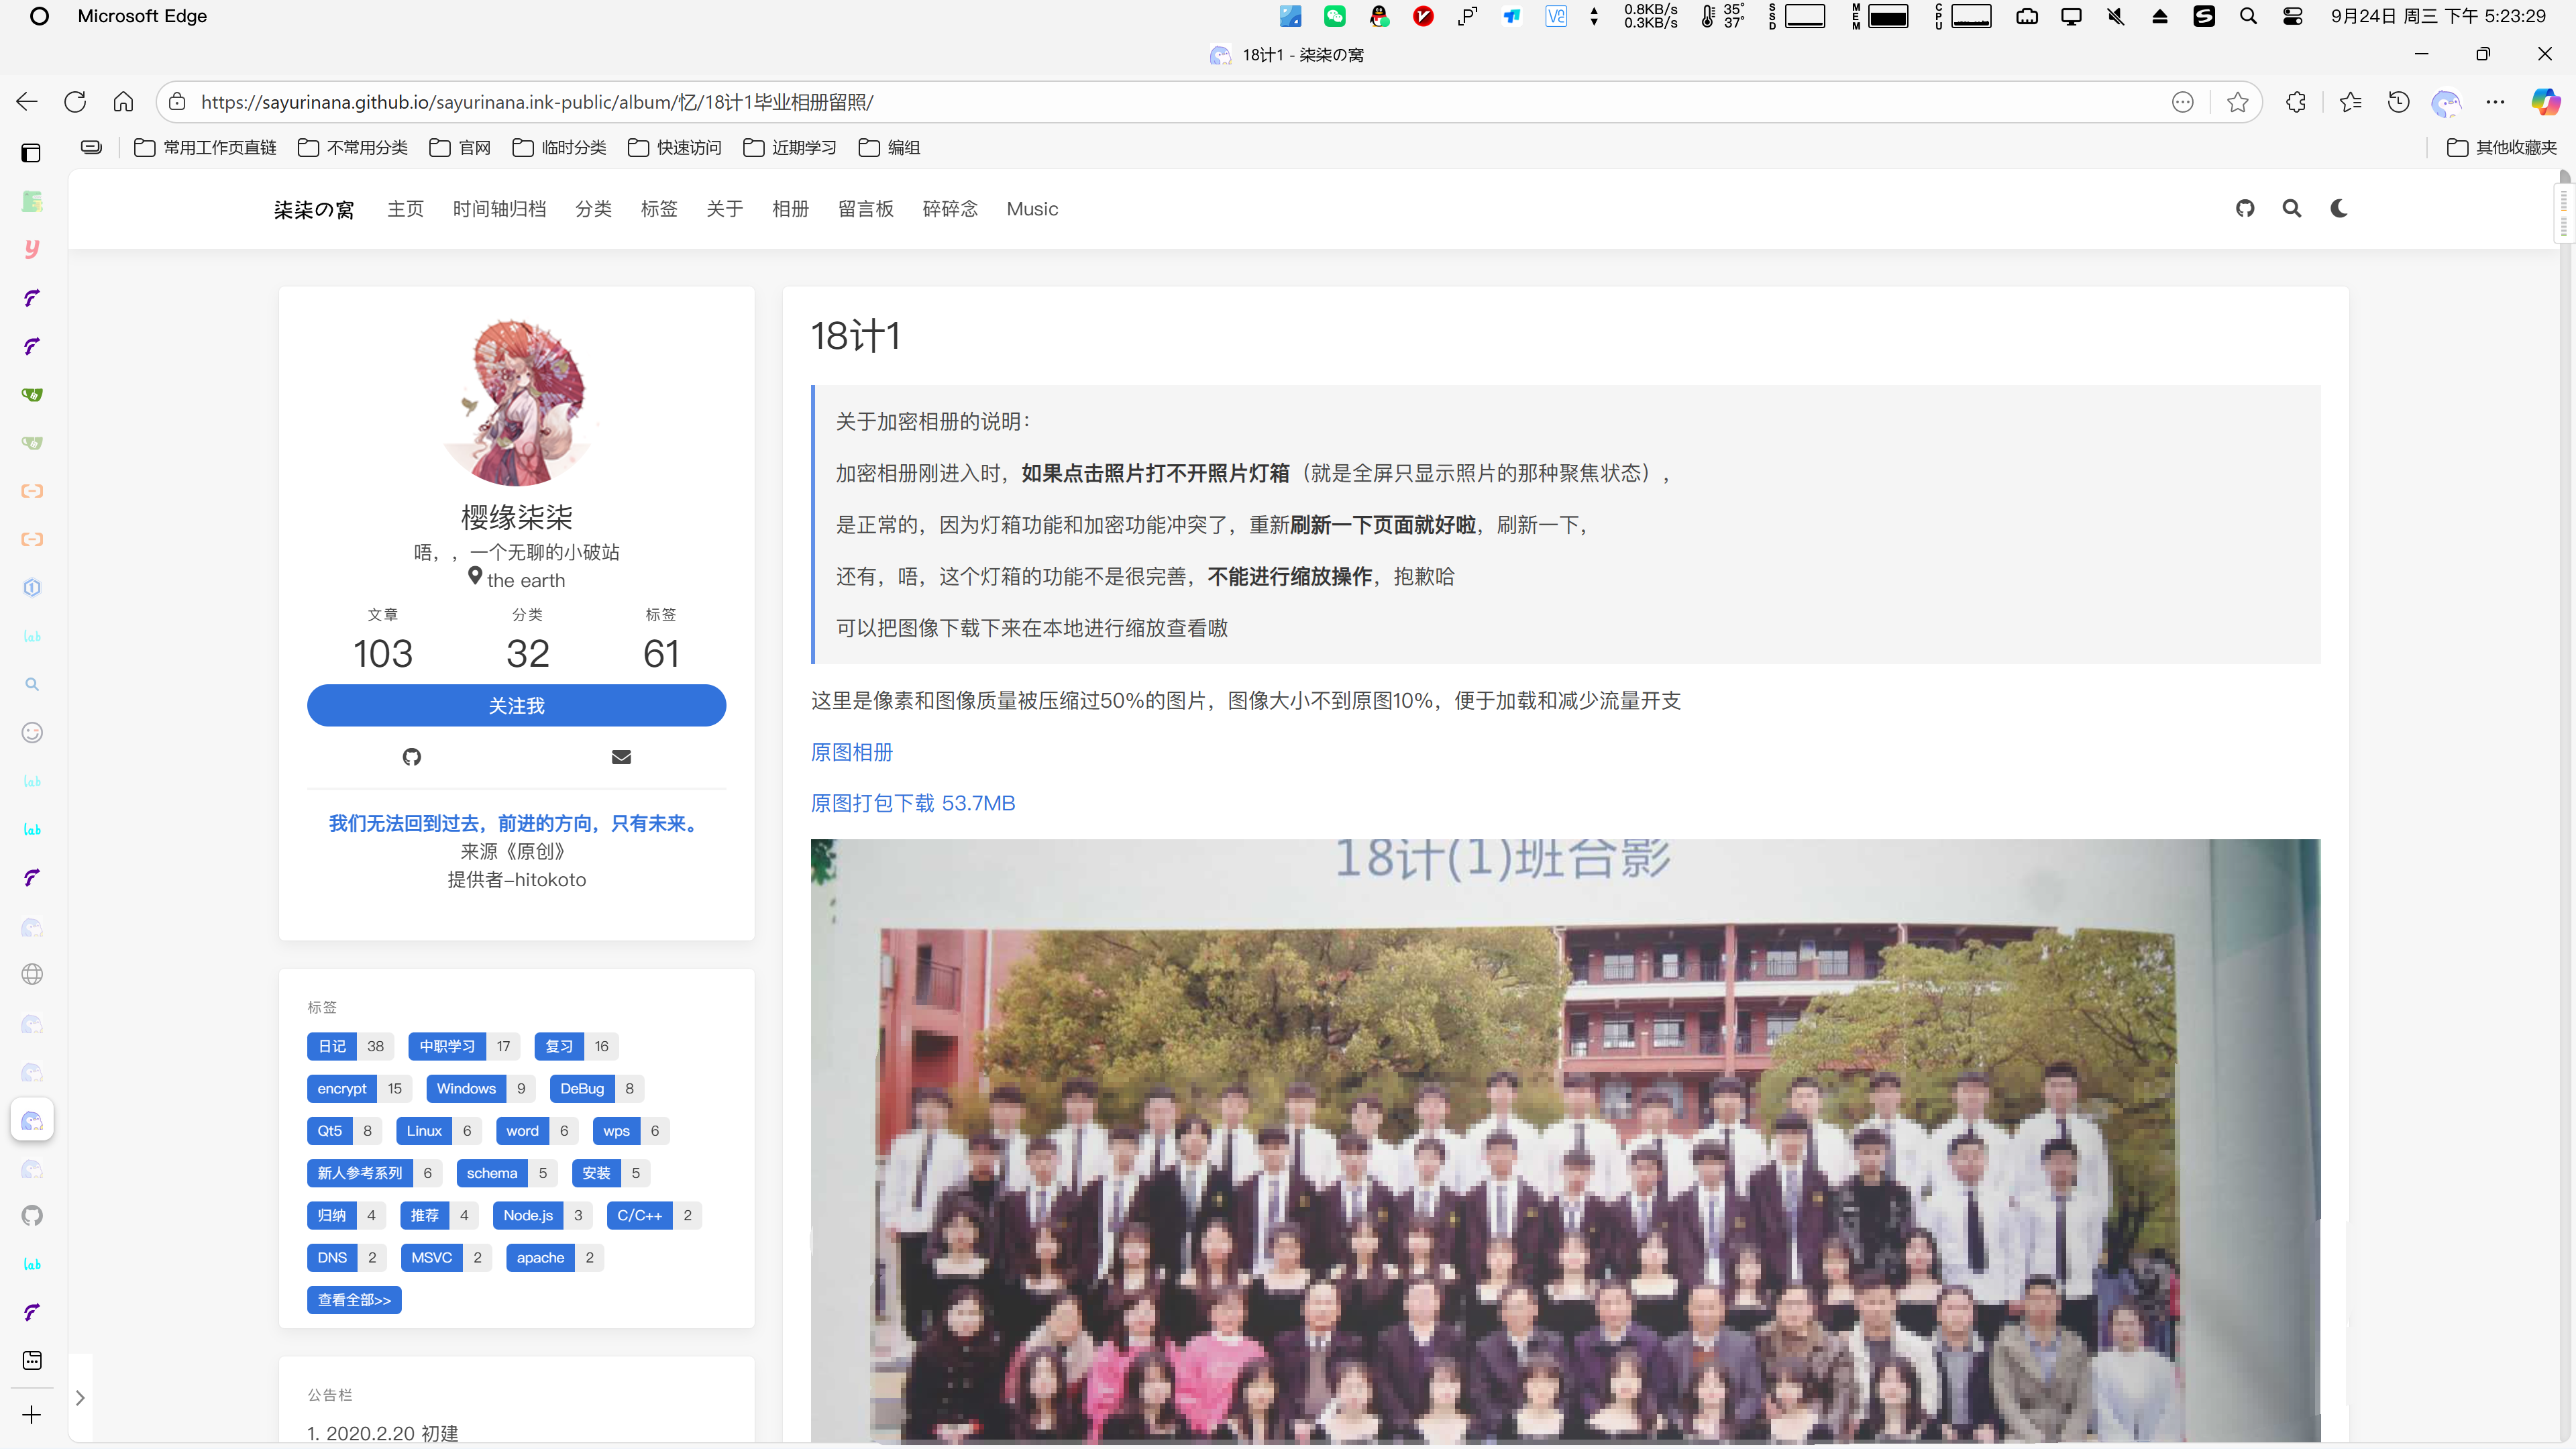
Task: Add page to favorites star icon
Action: coord(2238,102)
